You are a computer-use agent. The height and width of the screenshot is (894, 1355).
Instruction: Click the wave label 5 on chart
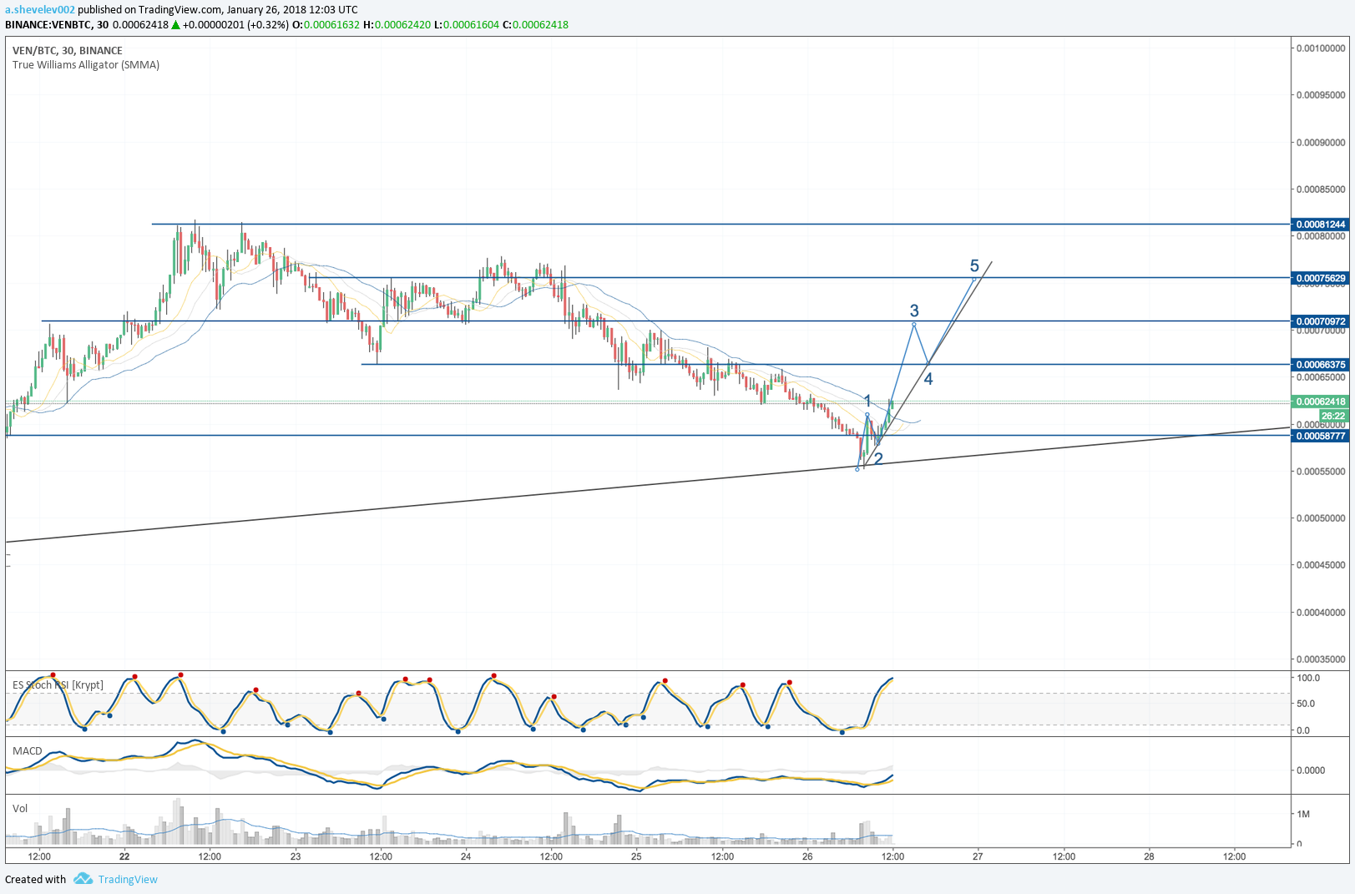(x=974, y=266)
